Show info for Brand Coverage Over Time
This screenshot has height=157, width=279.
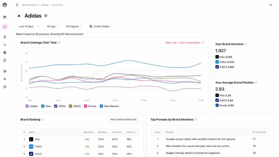pyautogui.click(x=59, y=43)
